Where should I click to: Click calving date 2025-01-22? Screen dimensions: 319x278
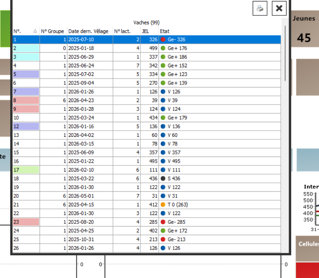pos(81,161)
